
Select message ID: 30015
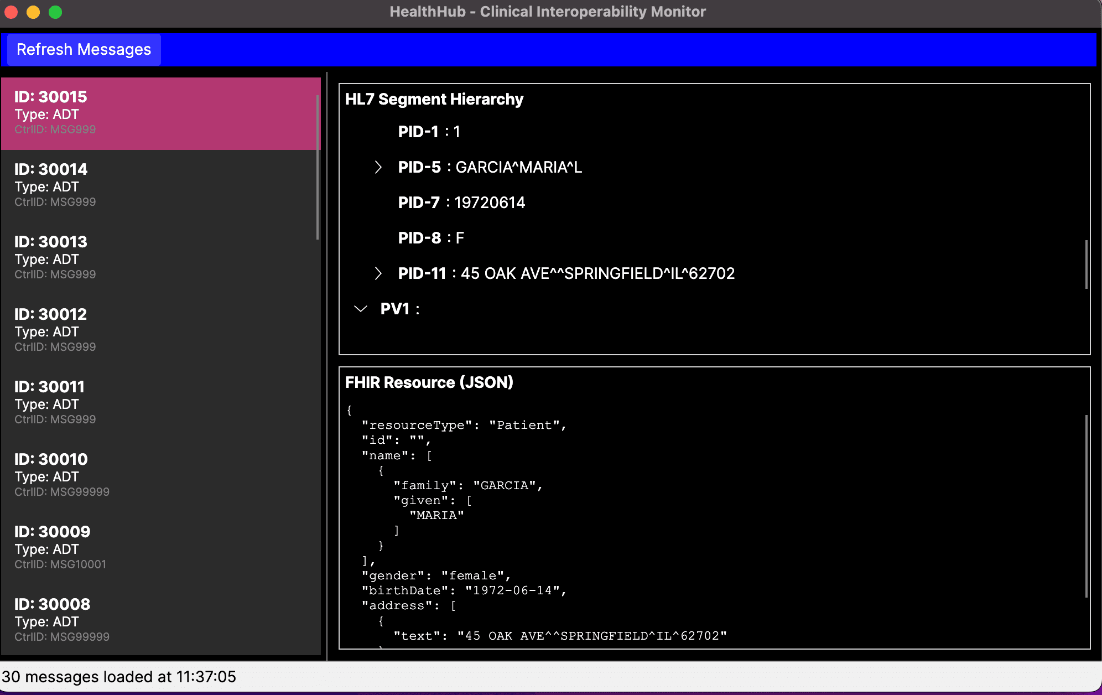pyautogui.click(x=160, y=113)
